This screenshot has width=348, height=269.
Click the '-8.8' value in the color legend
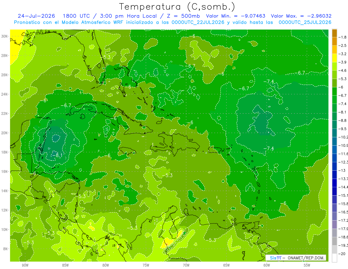pyautogui.click(x=343, y=120)
